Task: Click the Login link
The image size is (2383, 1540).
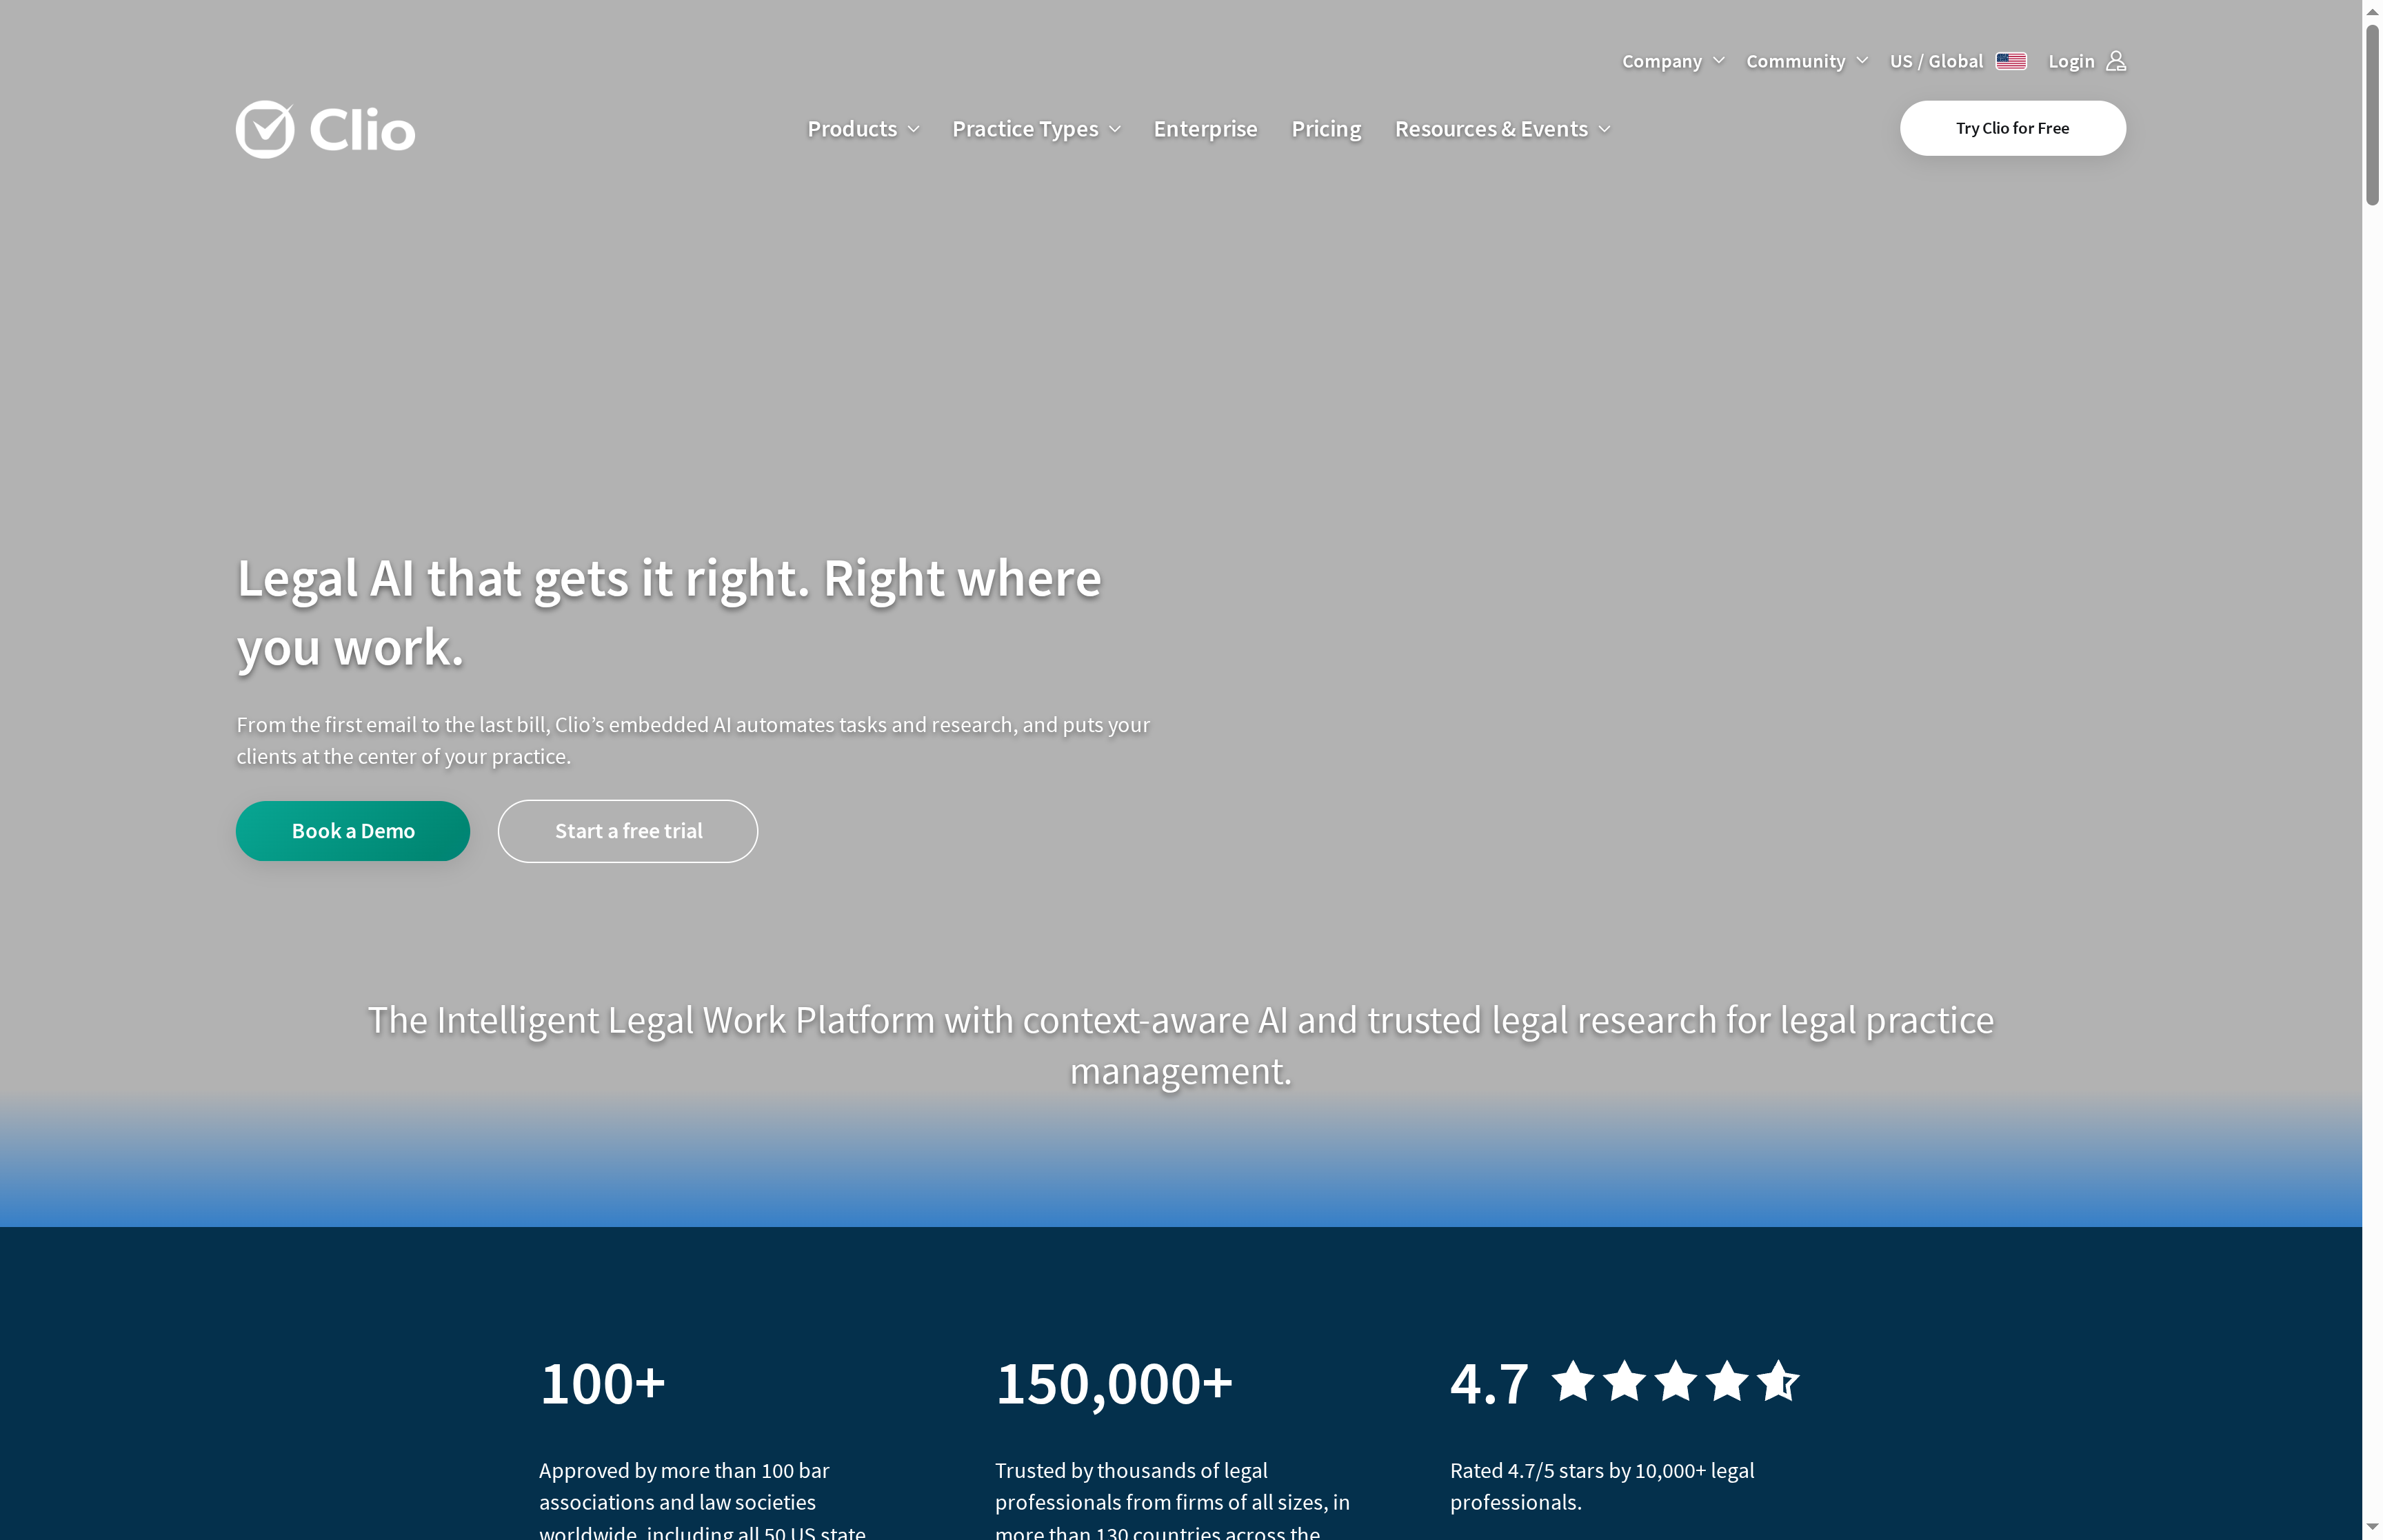Action: (x=2071, y=61)
